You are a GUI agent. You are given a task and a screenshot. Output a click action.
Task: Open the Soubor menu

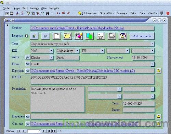[x=7, y=8]
